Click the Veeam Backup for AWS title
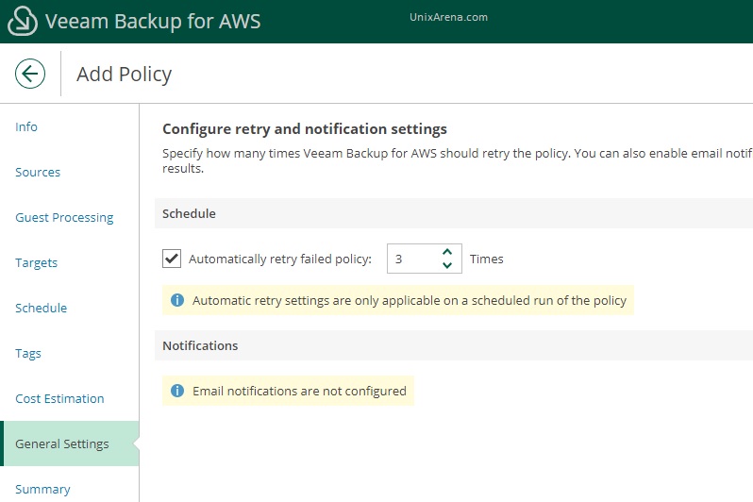 pos(153,21)
